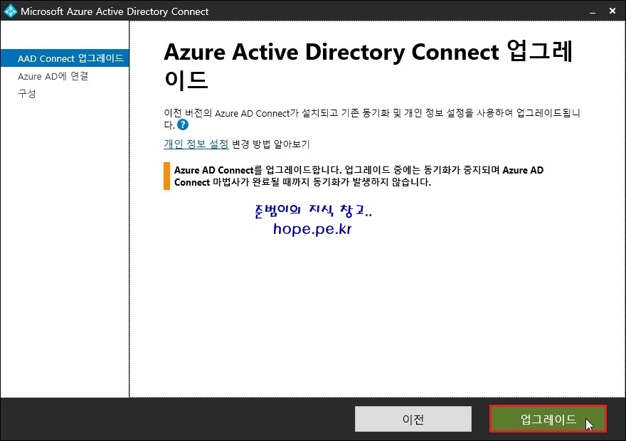Minimize the Azure AD Connect window
626x441 pixels.
[593, 11]
